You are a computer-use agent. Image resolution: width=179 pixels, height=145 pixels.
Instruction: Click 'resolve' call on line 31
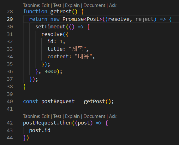[x=52, y=34]
